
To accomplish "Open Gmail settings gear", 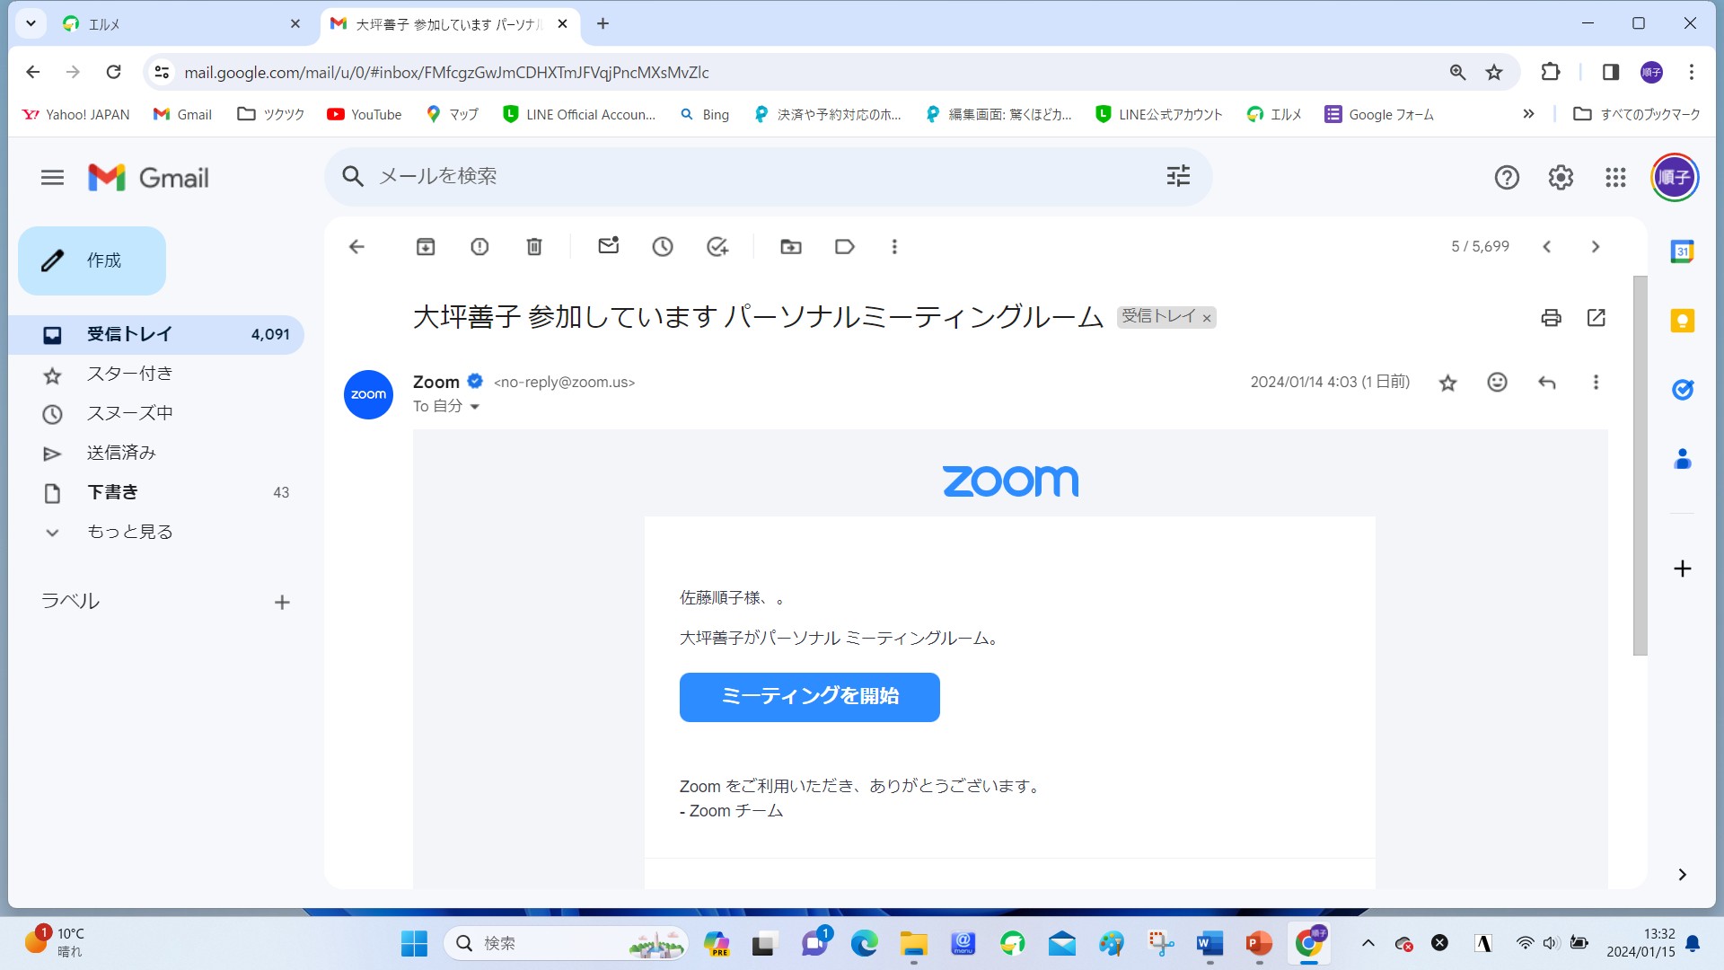I will coord(1561,178).
